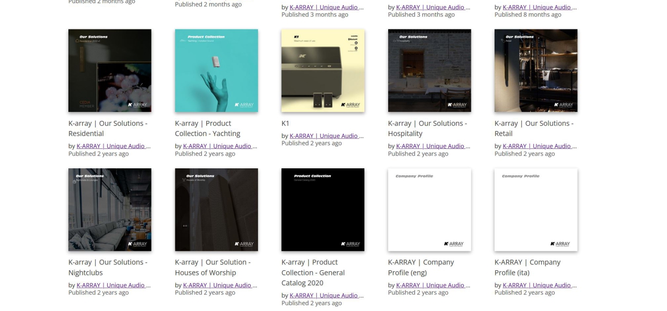Screen dimensions: 667x311
Task: Click title 'K-array | Our Solutions - Nightclubs'
Action: [108, 267]
